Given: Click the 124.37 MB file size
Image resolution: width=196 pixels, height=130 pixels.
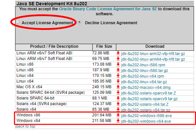Looking at the screenshot, I should point(102,104).
